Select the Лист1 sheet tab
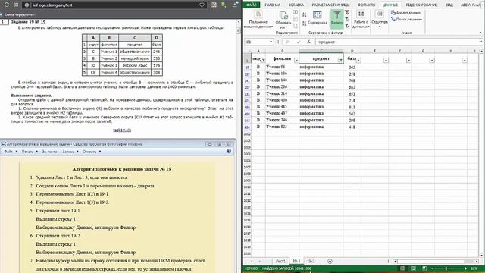 (280, 261)
